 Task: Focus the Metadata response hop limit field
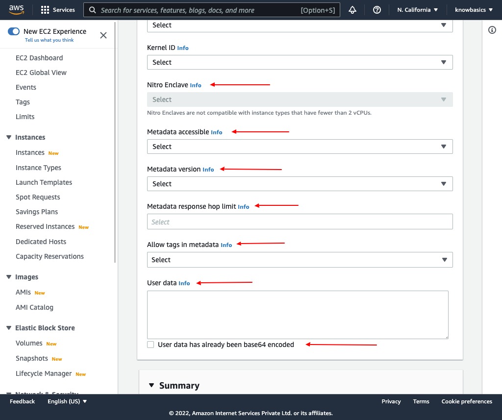[x=300, y=222]
